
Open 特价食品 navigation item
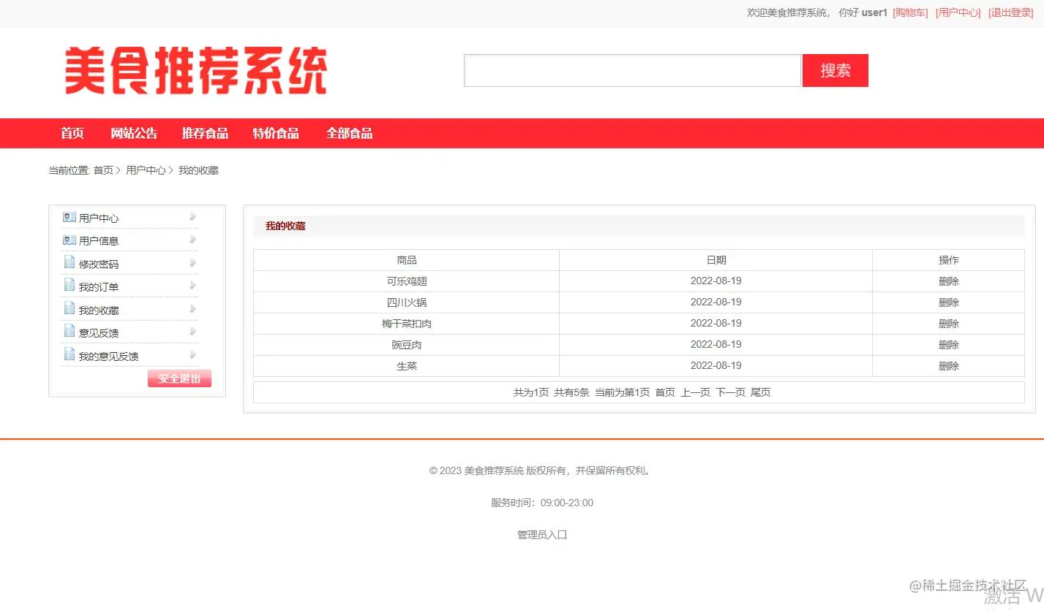(x=276, y=133)
